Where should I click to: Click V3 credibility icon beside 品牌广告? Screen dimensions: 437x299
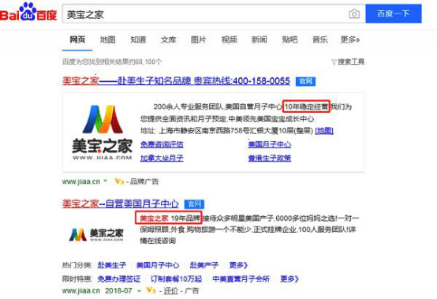pos(119,181)
